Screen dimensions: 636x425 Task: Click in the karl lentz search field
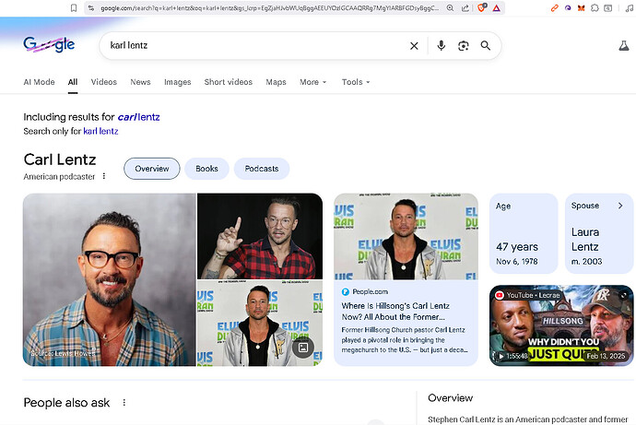(x=255, y=45)
